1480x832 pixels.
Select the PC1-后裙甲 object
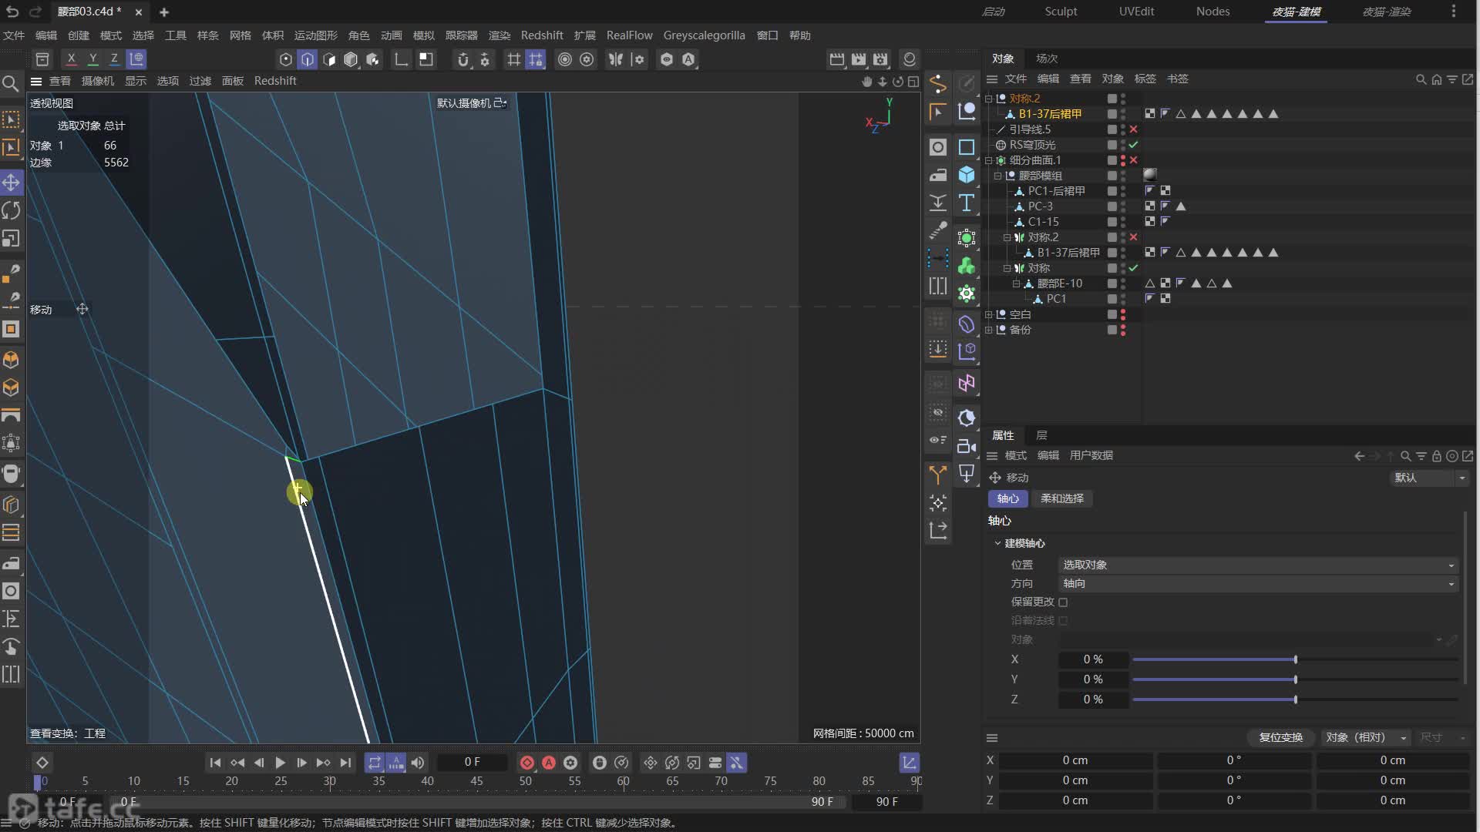coord(1055,191)
